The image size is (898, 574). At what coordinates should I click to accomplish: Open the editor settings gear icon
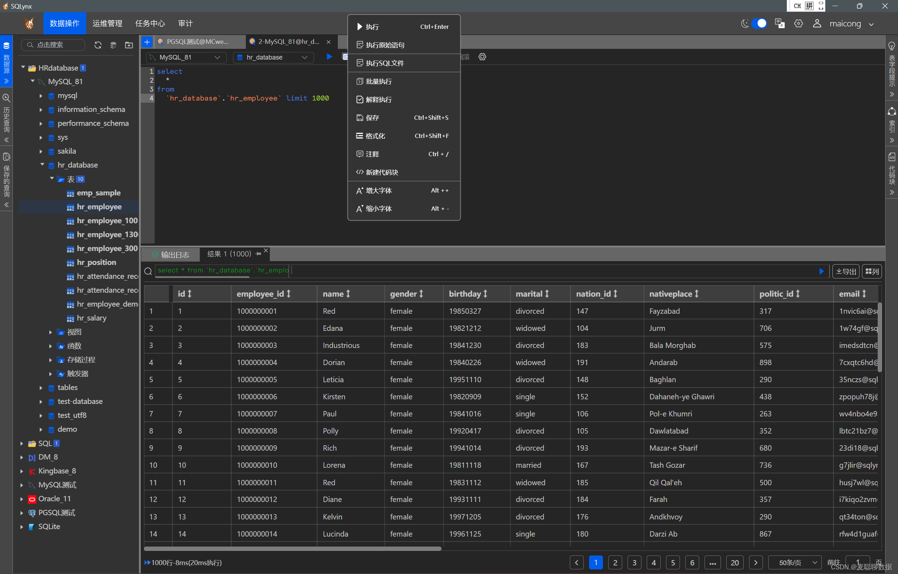(482, 57)
